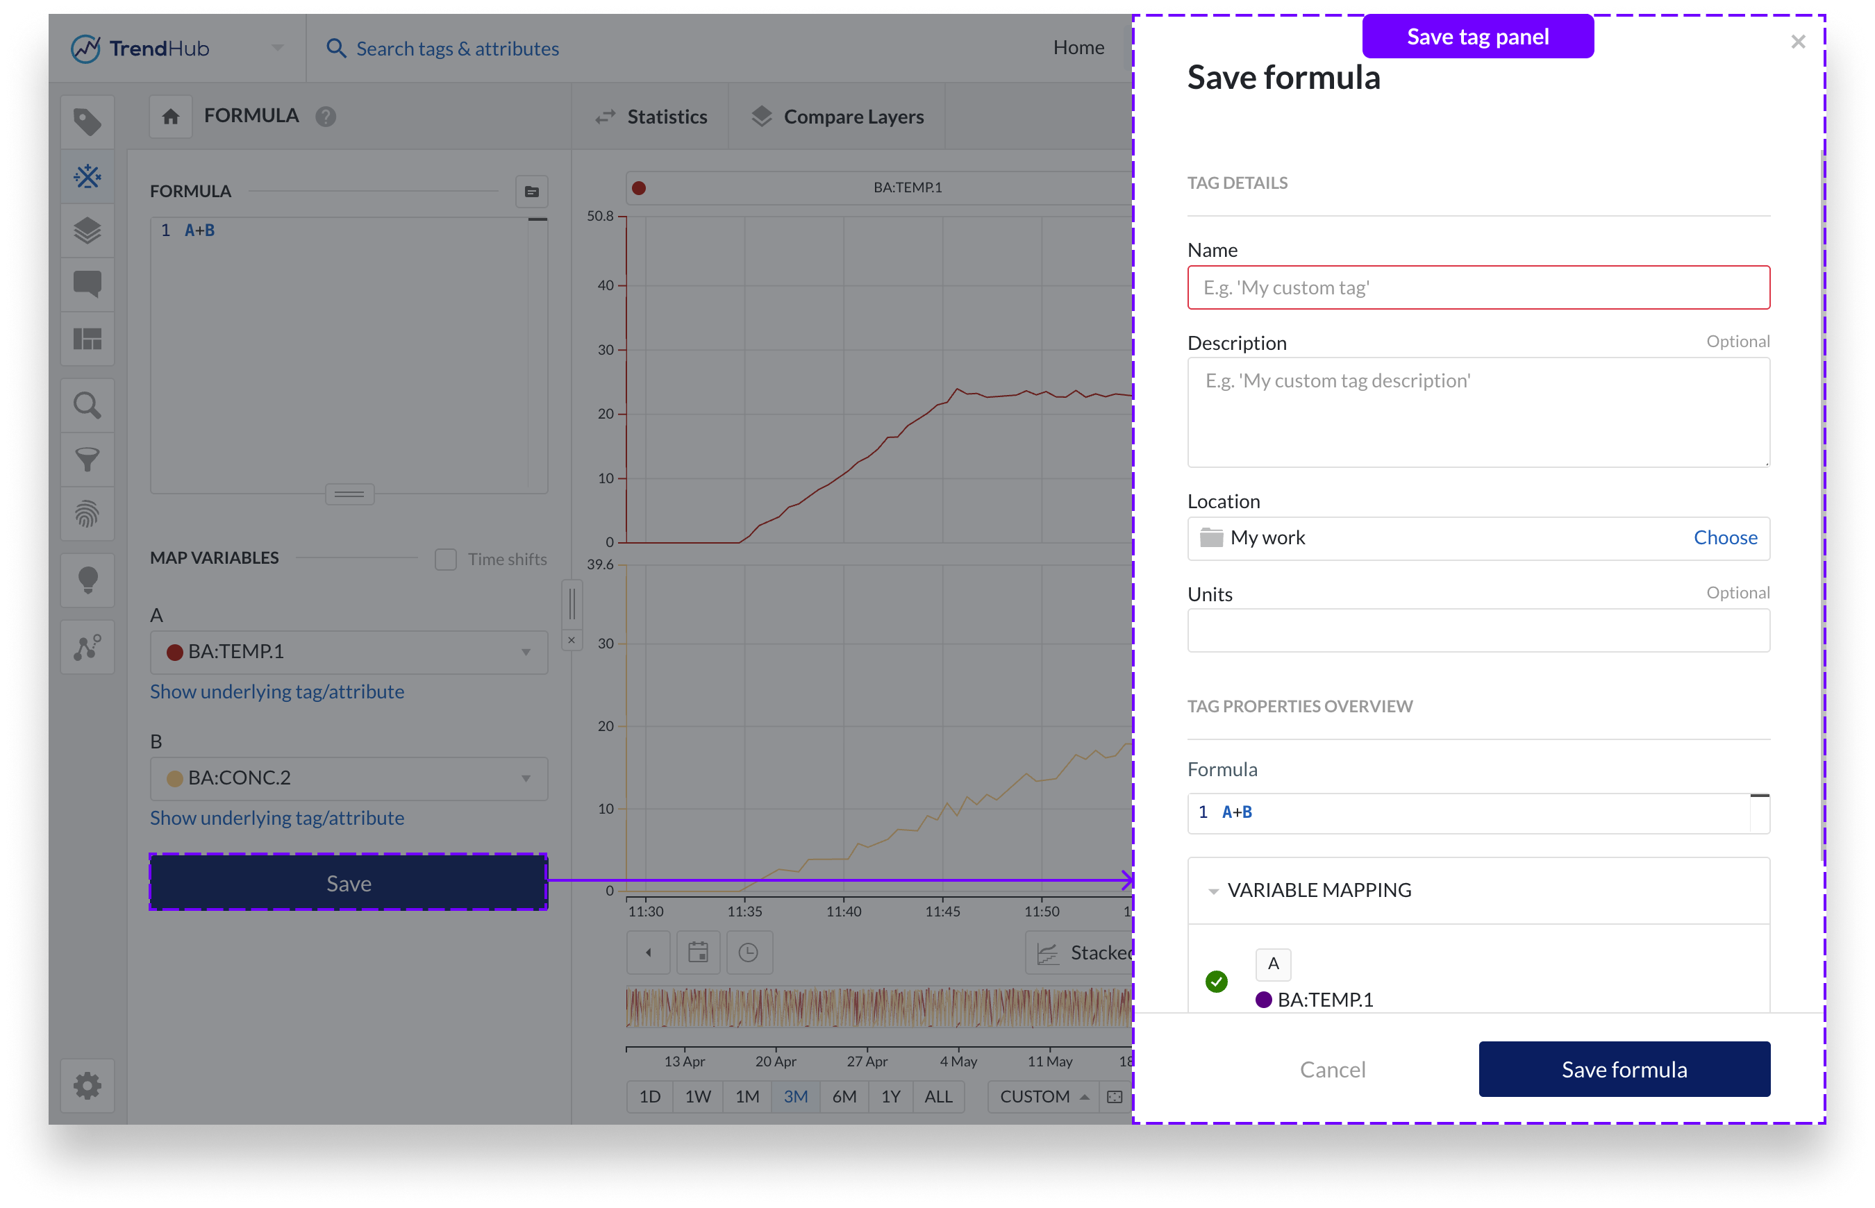This screenshot has width=1875, height=1208.
Task: Open the lightbulb insights sidebar icon
Action: (87, 580)
